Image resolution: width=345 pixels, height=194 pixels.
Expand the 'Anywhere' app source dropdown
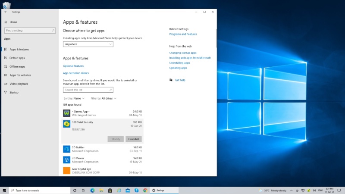tap(88, 44)
